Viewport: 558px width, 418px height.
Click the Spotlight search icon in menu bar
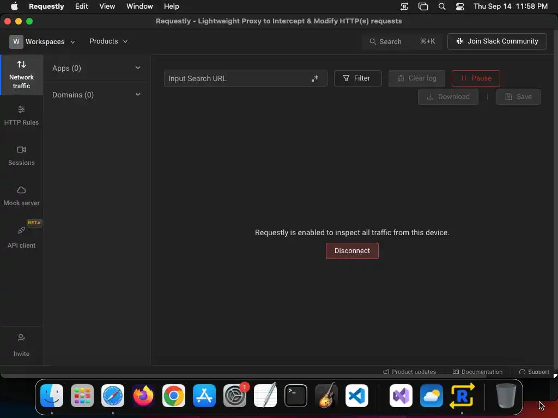[441, 7]
